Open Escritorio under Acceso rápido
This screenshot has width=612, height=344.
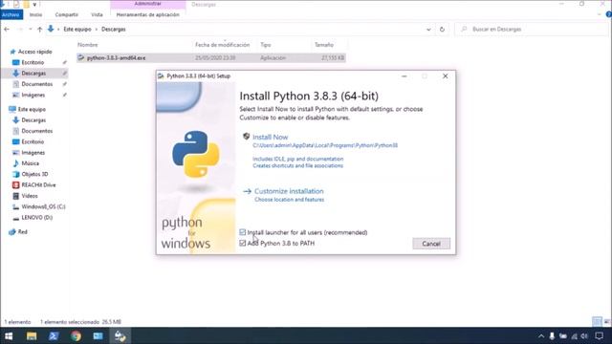tap(33, 62)
